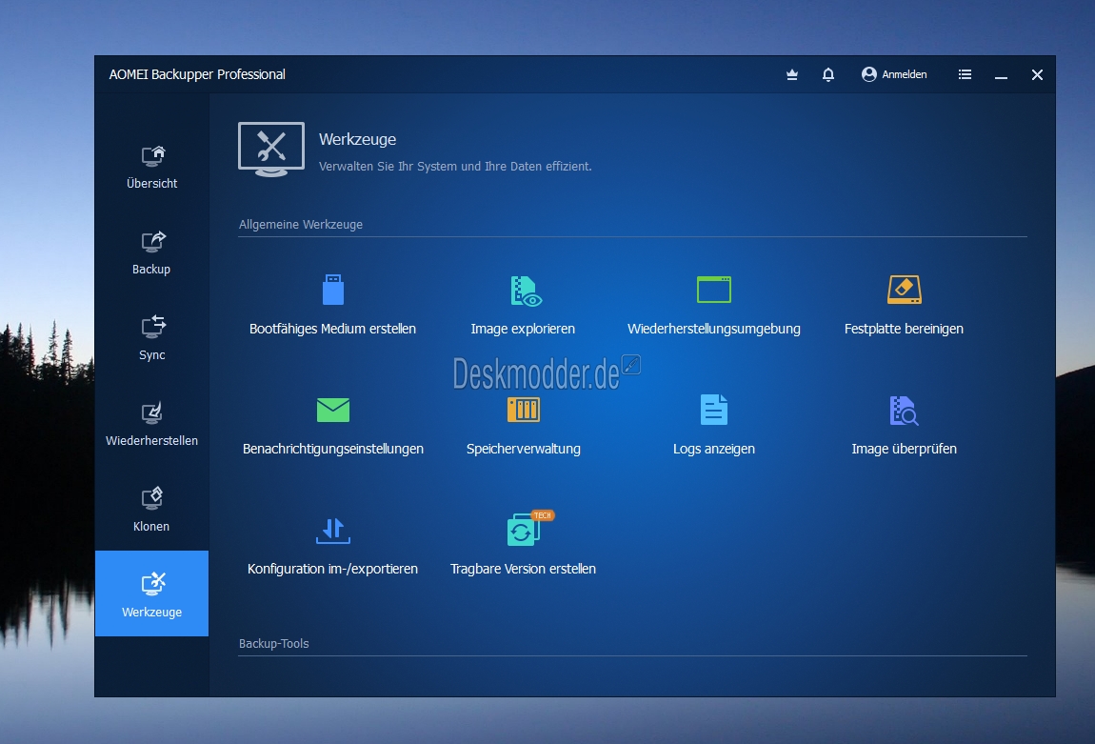Open Konfiguration im-/exportieren tool
This screenshot has width=1095, height=744.
pyautogui.click(x=332, y=546)
